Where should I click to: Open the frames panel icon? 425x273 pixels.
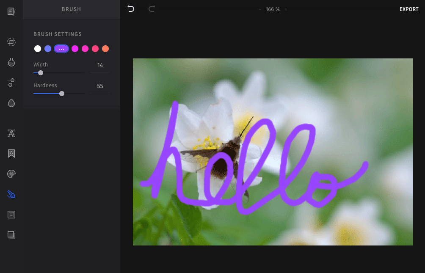pyautogui.click(x=11, y=215)
